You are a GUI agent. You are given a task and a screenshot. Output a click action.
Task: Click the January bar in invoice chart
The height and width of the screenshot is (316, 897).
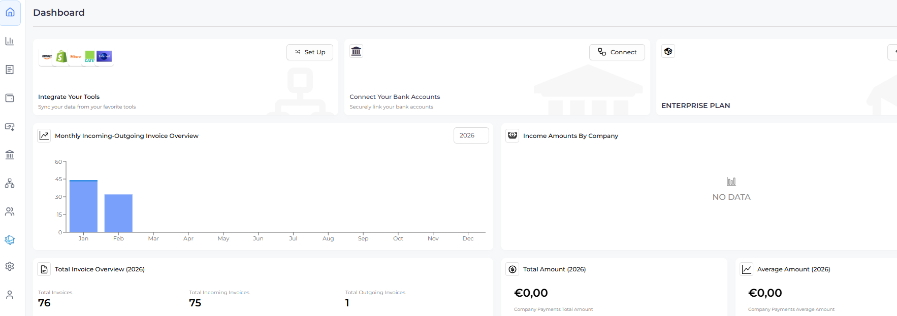83,206
